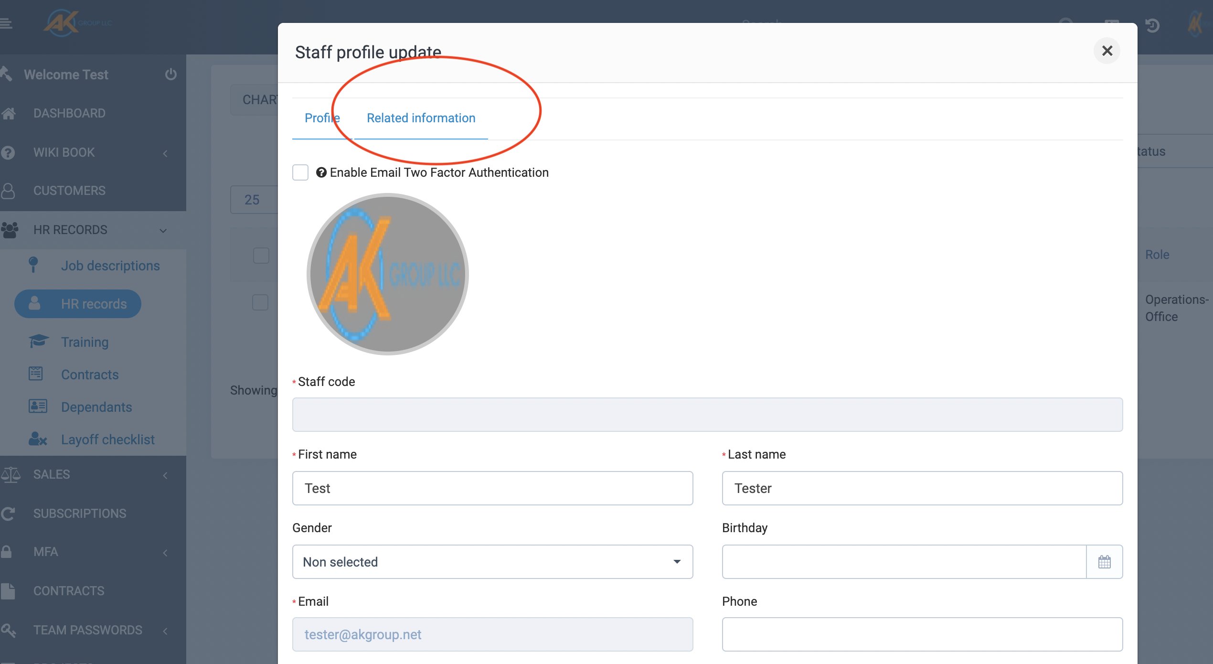1213x664 pixels.
Task: Enable Email Two Factor Authentication checkbox
Action: point(300,172)
